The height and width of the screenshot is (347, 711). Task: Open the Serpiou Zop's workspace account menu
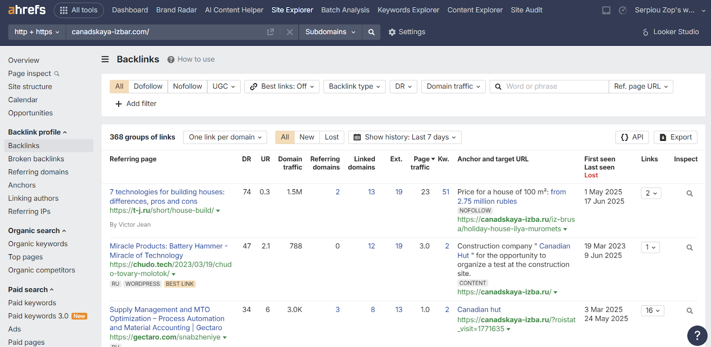point(670,10)
